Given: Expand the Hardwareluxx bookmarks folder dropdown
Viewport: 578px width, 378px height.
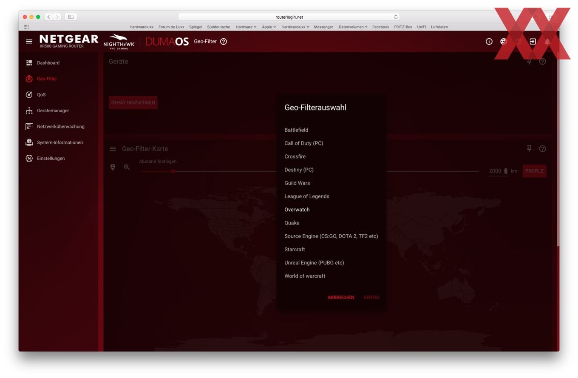Looking at the screenshot, I should coord(295,27).
